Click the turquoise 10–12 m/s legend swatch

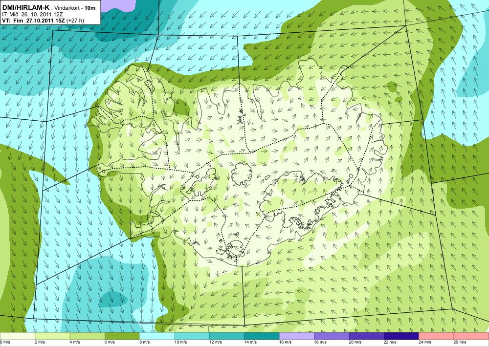192,336
